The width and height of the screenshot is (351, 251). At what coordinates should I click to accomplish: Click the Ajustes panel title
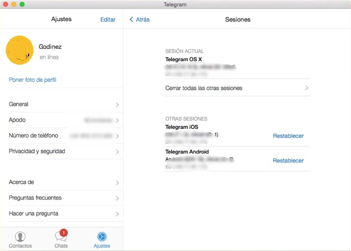(x=62, y=19)
